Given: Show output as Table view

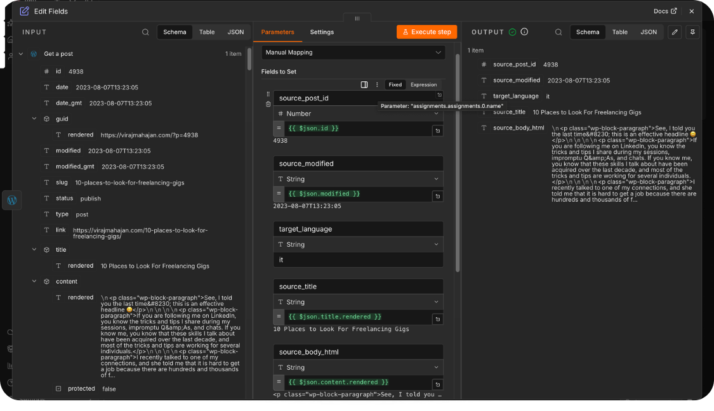Looking at the screenshot, I should (x=619, y=32).
